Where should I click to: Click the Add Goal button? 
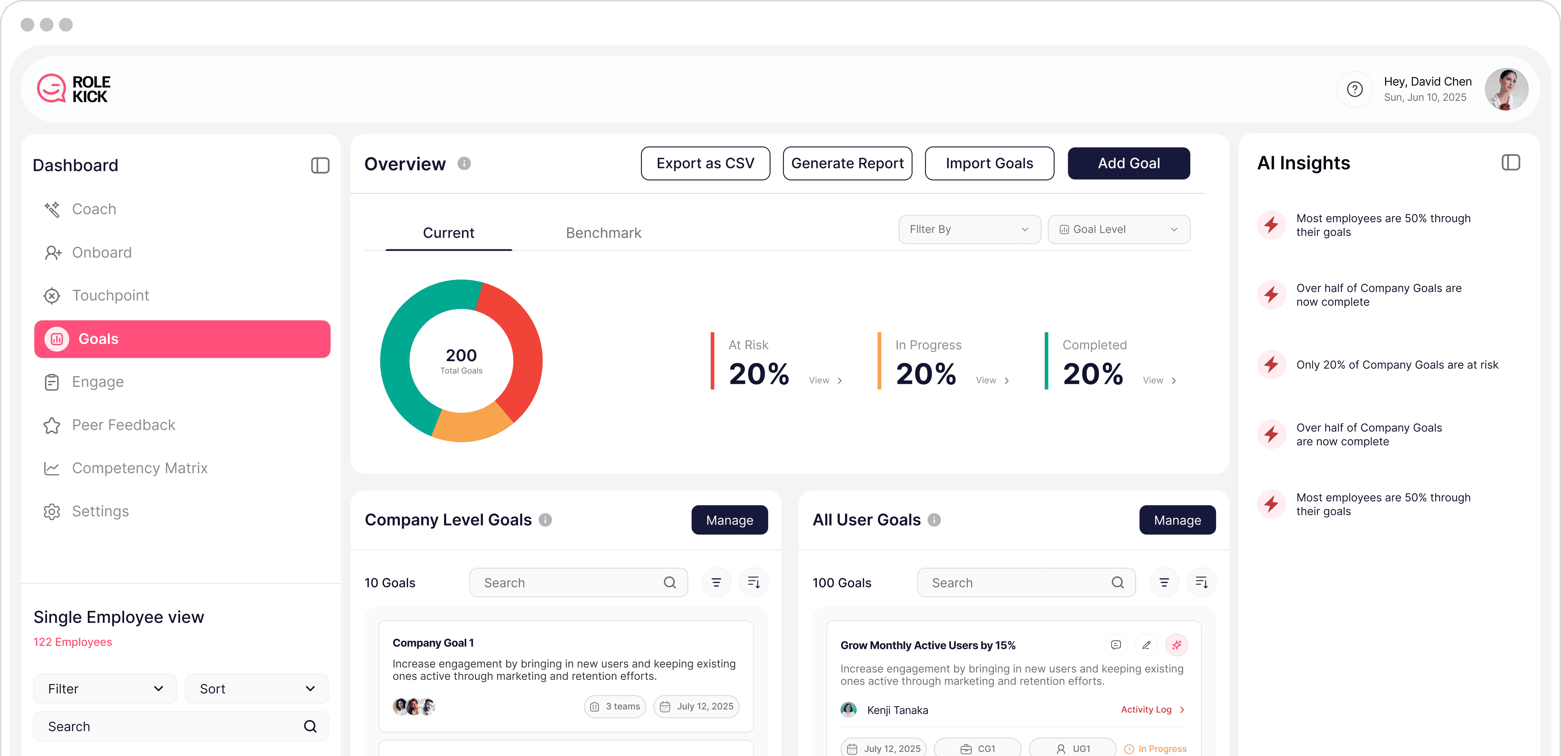coord(1128,163)
